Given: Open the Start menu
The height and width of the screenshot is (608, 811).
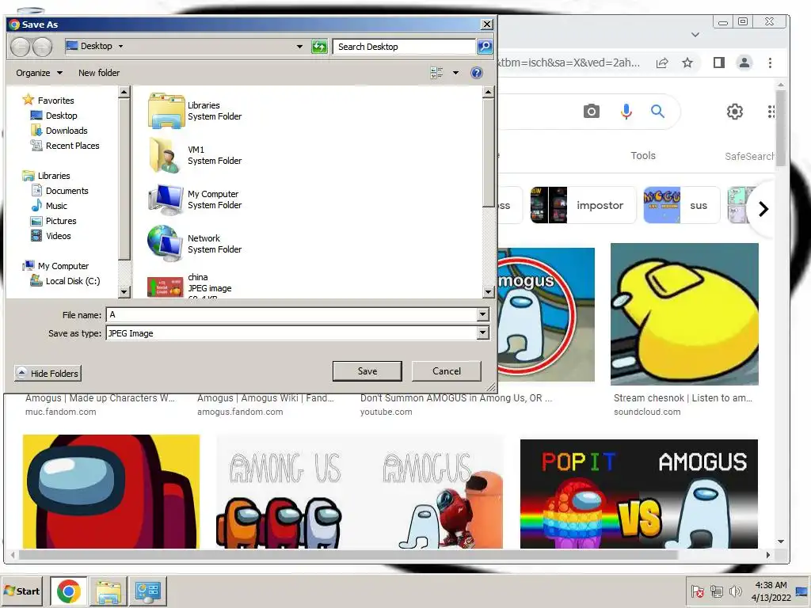Looking at the screenshot, I should pyautogui.click(x=22, y=591).
